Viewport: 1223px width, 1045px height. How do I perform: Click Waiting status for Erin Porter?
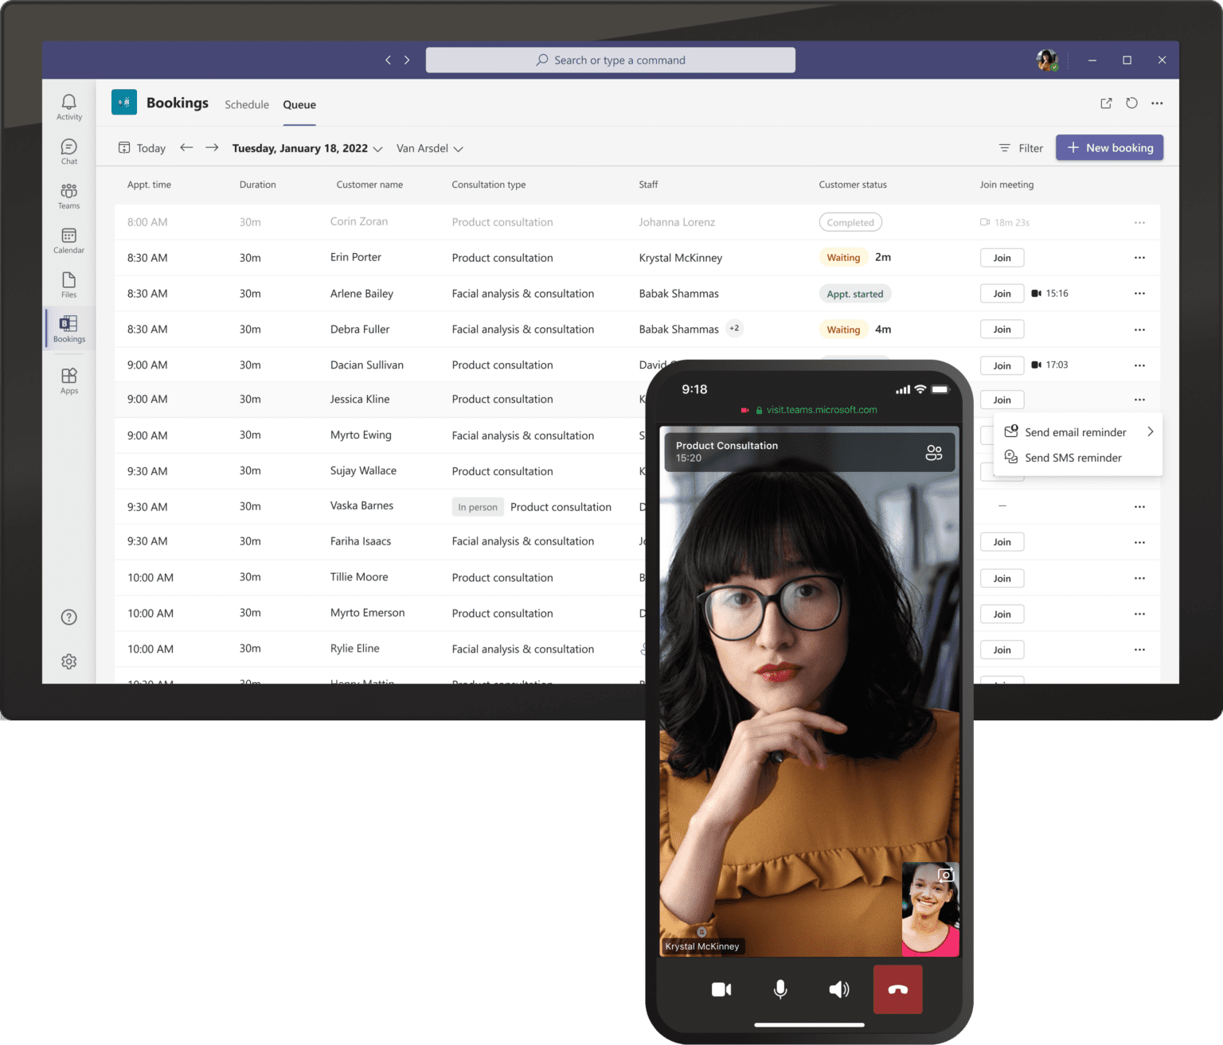coord(843,258)
